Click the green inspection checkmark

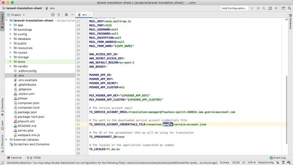pyautogui.click(x=287, y=19)
